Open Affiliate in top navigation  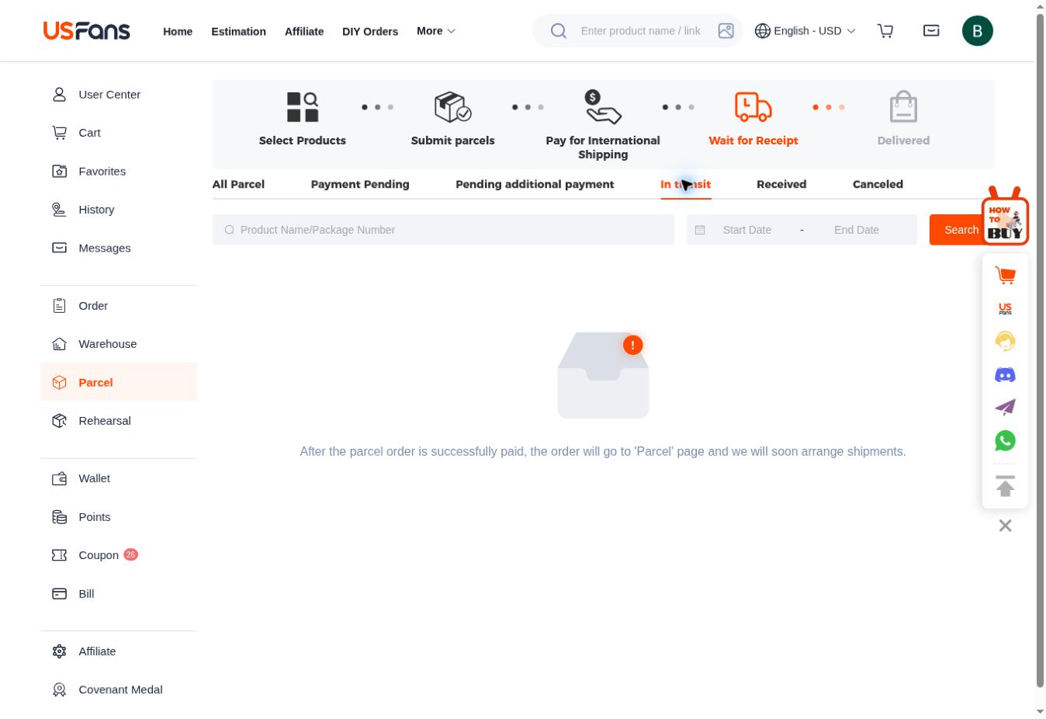pos(304,32)
